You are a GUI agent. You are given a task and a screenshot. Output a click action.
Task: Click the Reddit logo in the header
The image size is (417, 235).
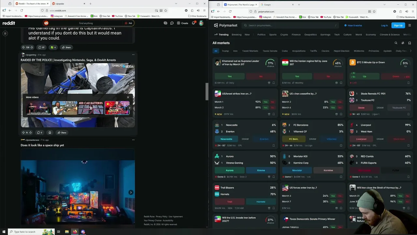(9, 23)
